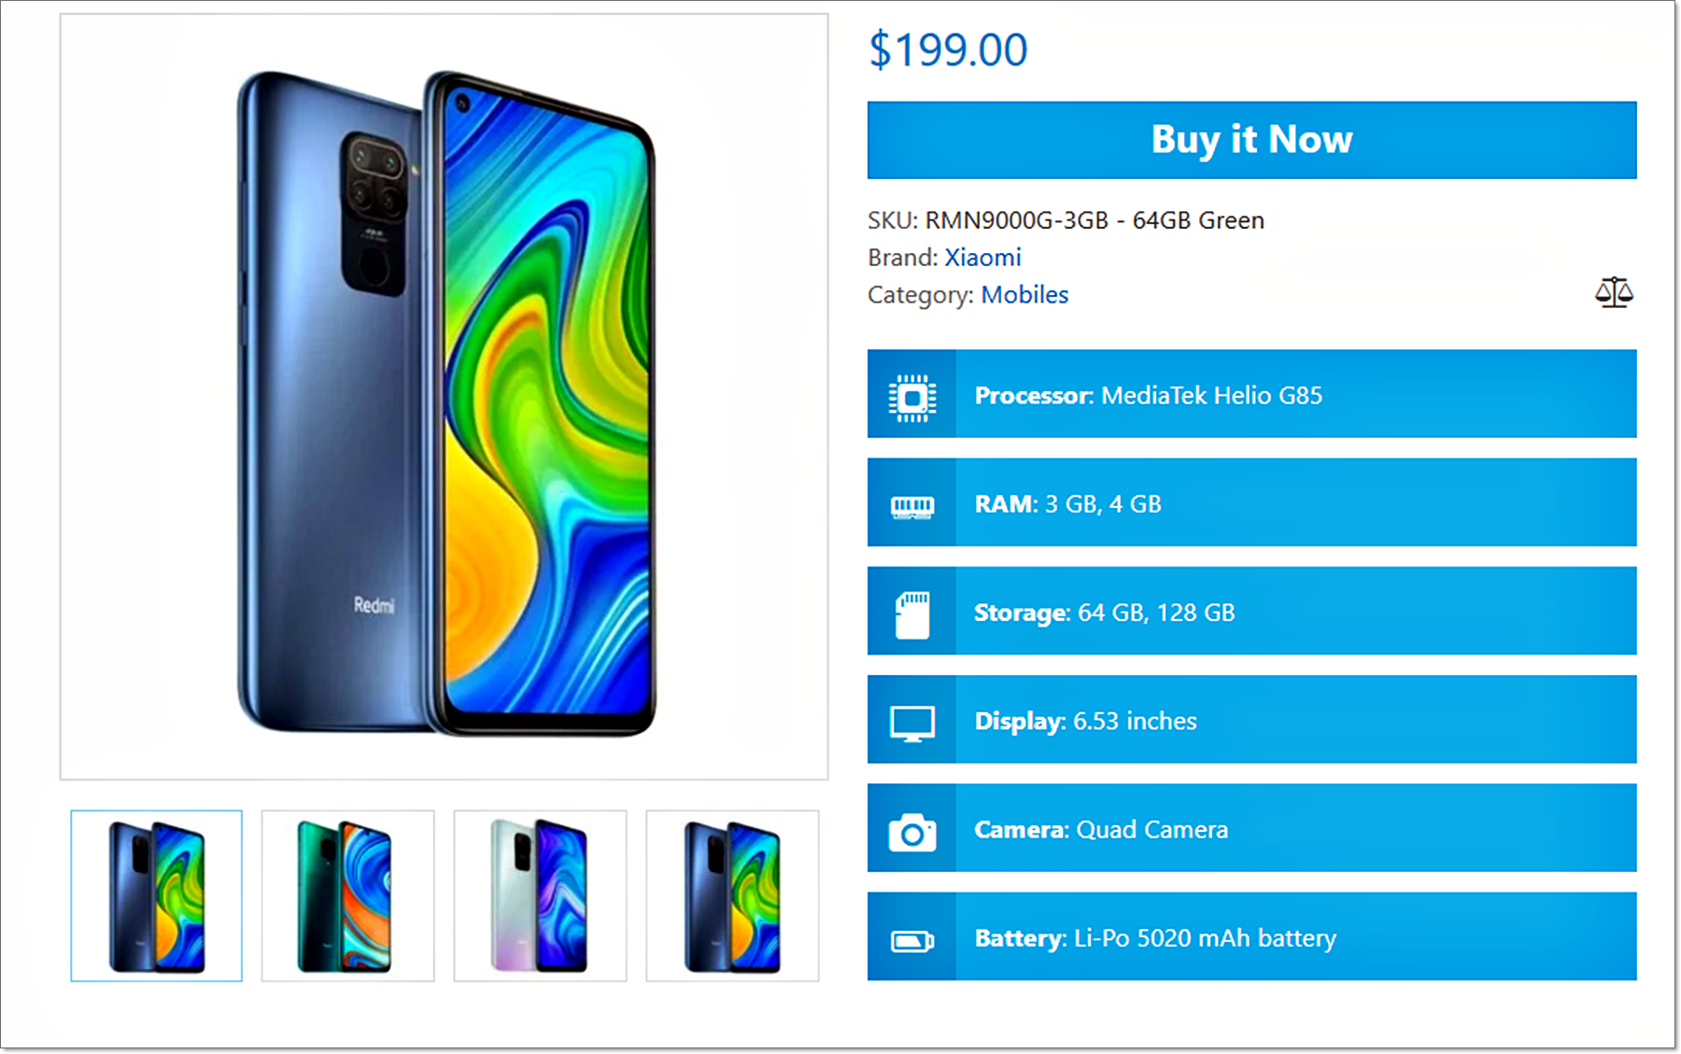Open the Mobiles category link

pos(1024,295)
